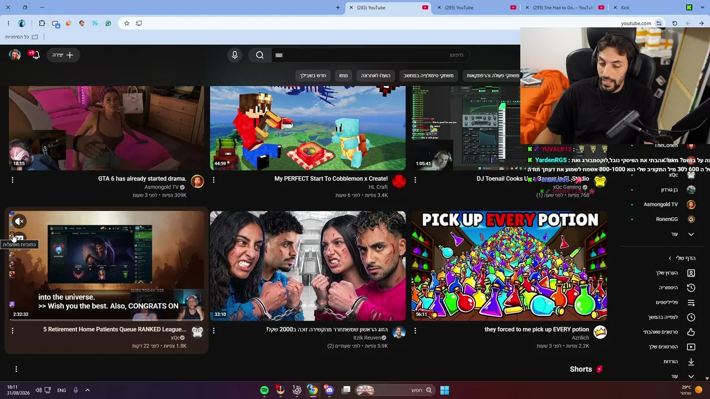Play the GTA 6 drama video thumbnail
Image resolution: width=710 pixels, height=399 pixels.
tap(106, 128)
